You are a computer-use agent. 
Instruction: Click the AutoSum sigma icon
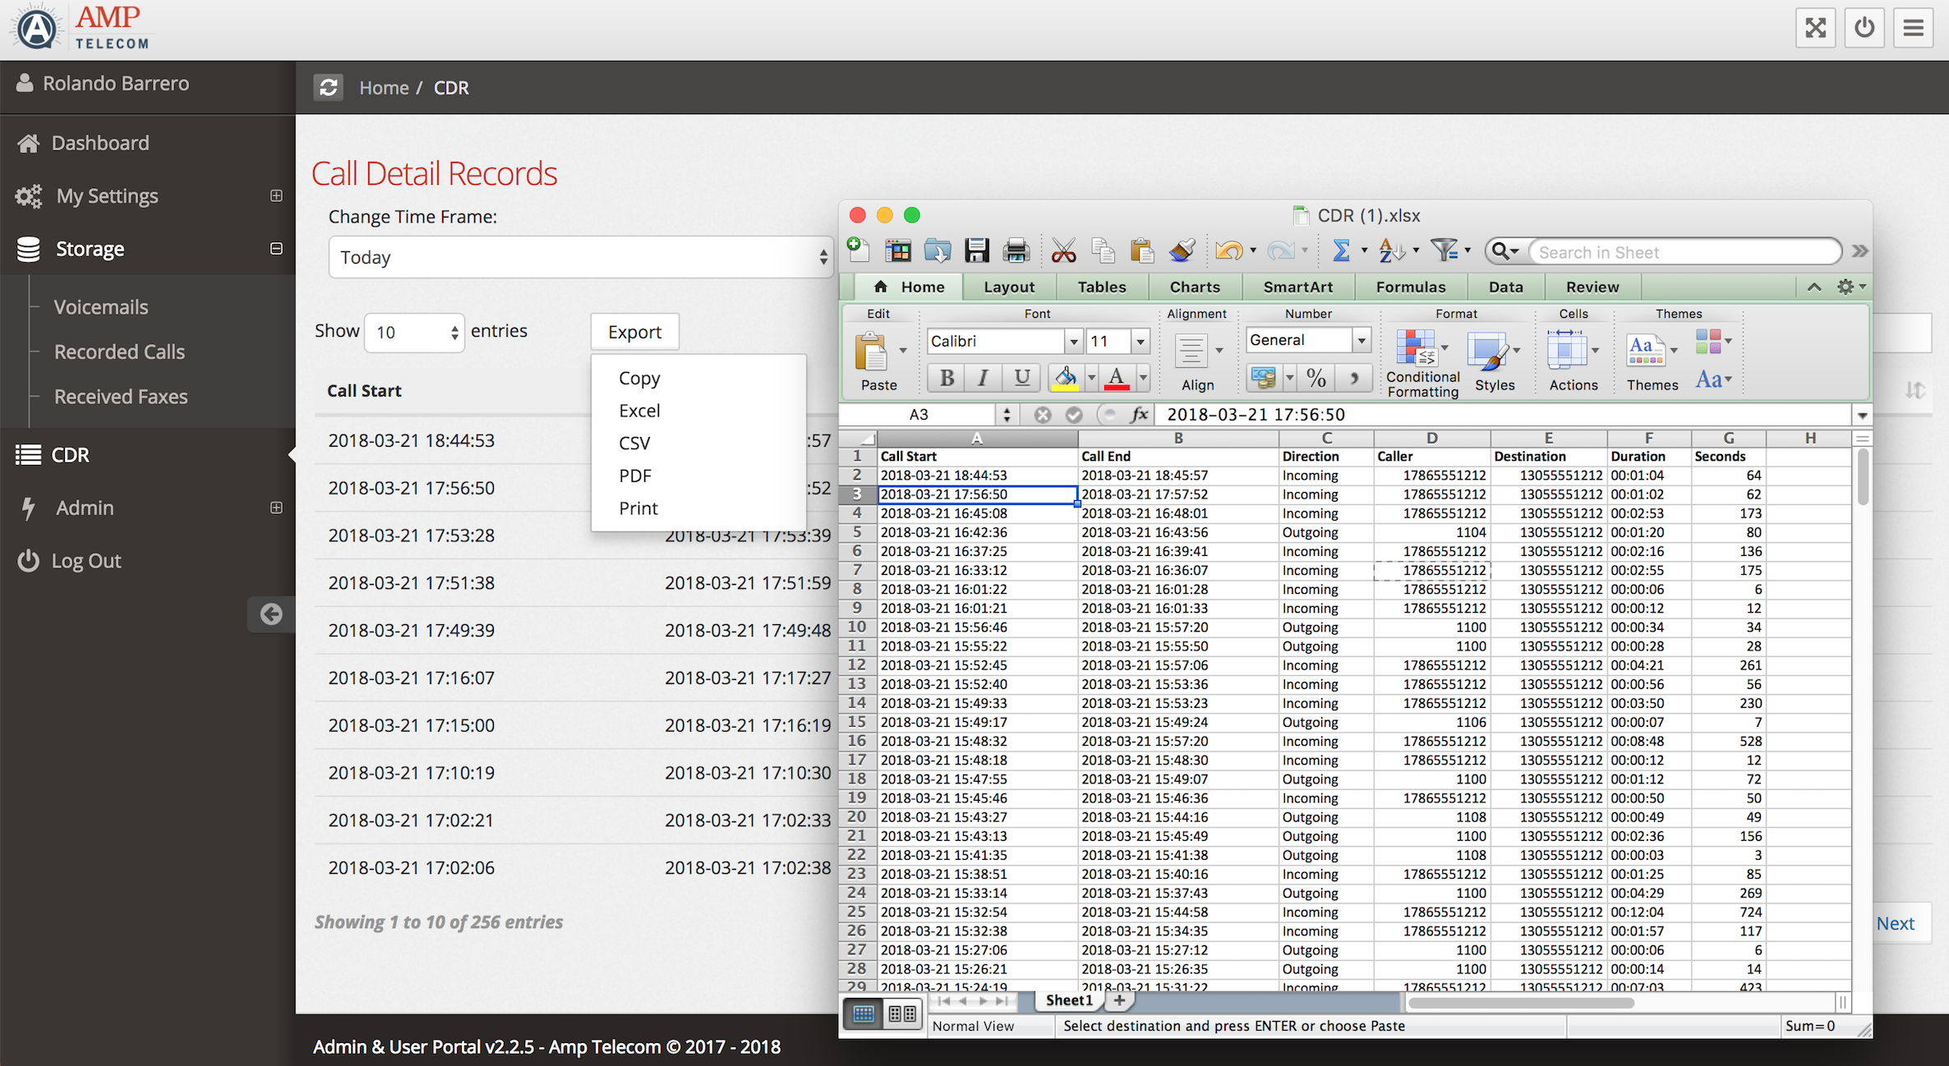[1341, 250]
